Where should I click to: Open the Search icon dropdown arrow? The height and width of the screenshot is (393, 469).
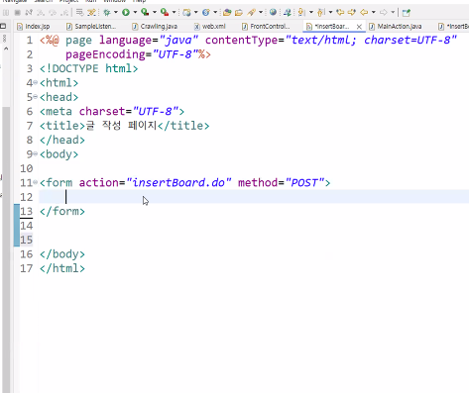pos(261,13)
